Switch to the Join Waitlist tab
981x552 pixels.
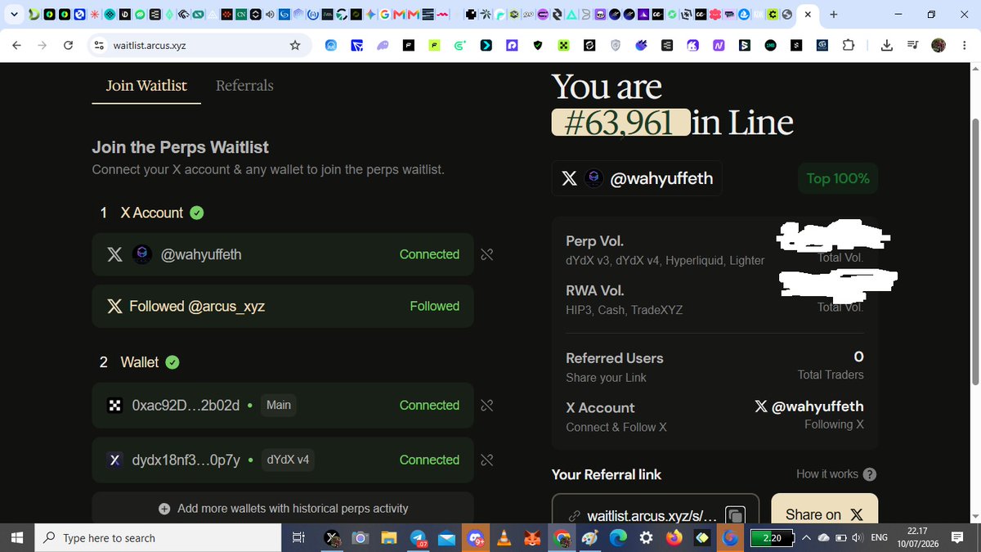coord(146,86)
